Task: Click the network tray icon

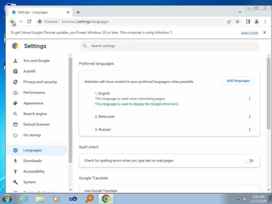Action: click(x=239, y=199)
